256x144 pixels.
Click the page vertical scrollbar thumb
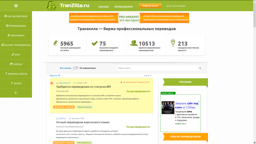pyautogui.click(x=254, y=15)
